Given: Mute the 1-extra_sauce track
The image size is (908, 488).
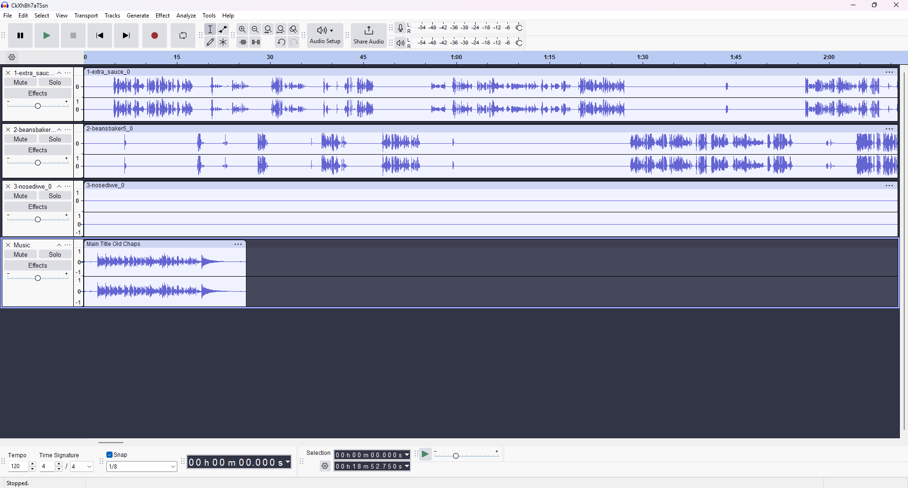Looking at the screenshot, I should (20, 82).
